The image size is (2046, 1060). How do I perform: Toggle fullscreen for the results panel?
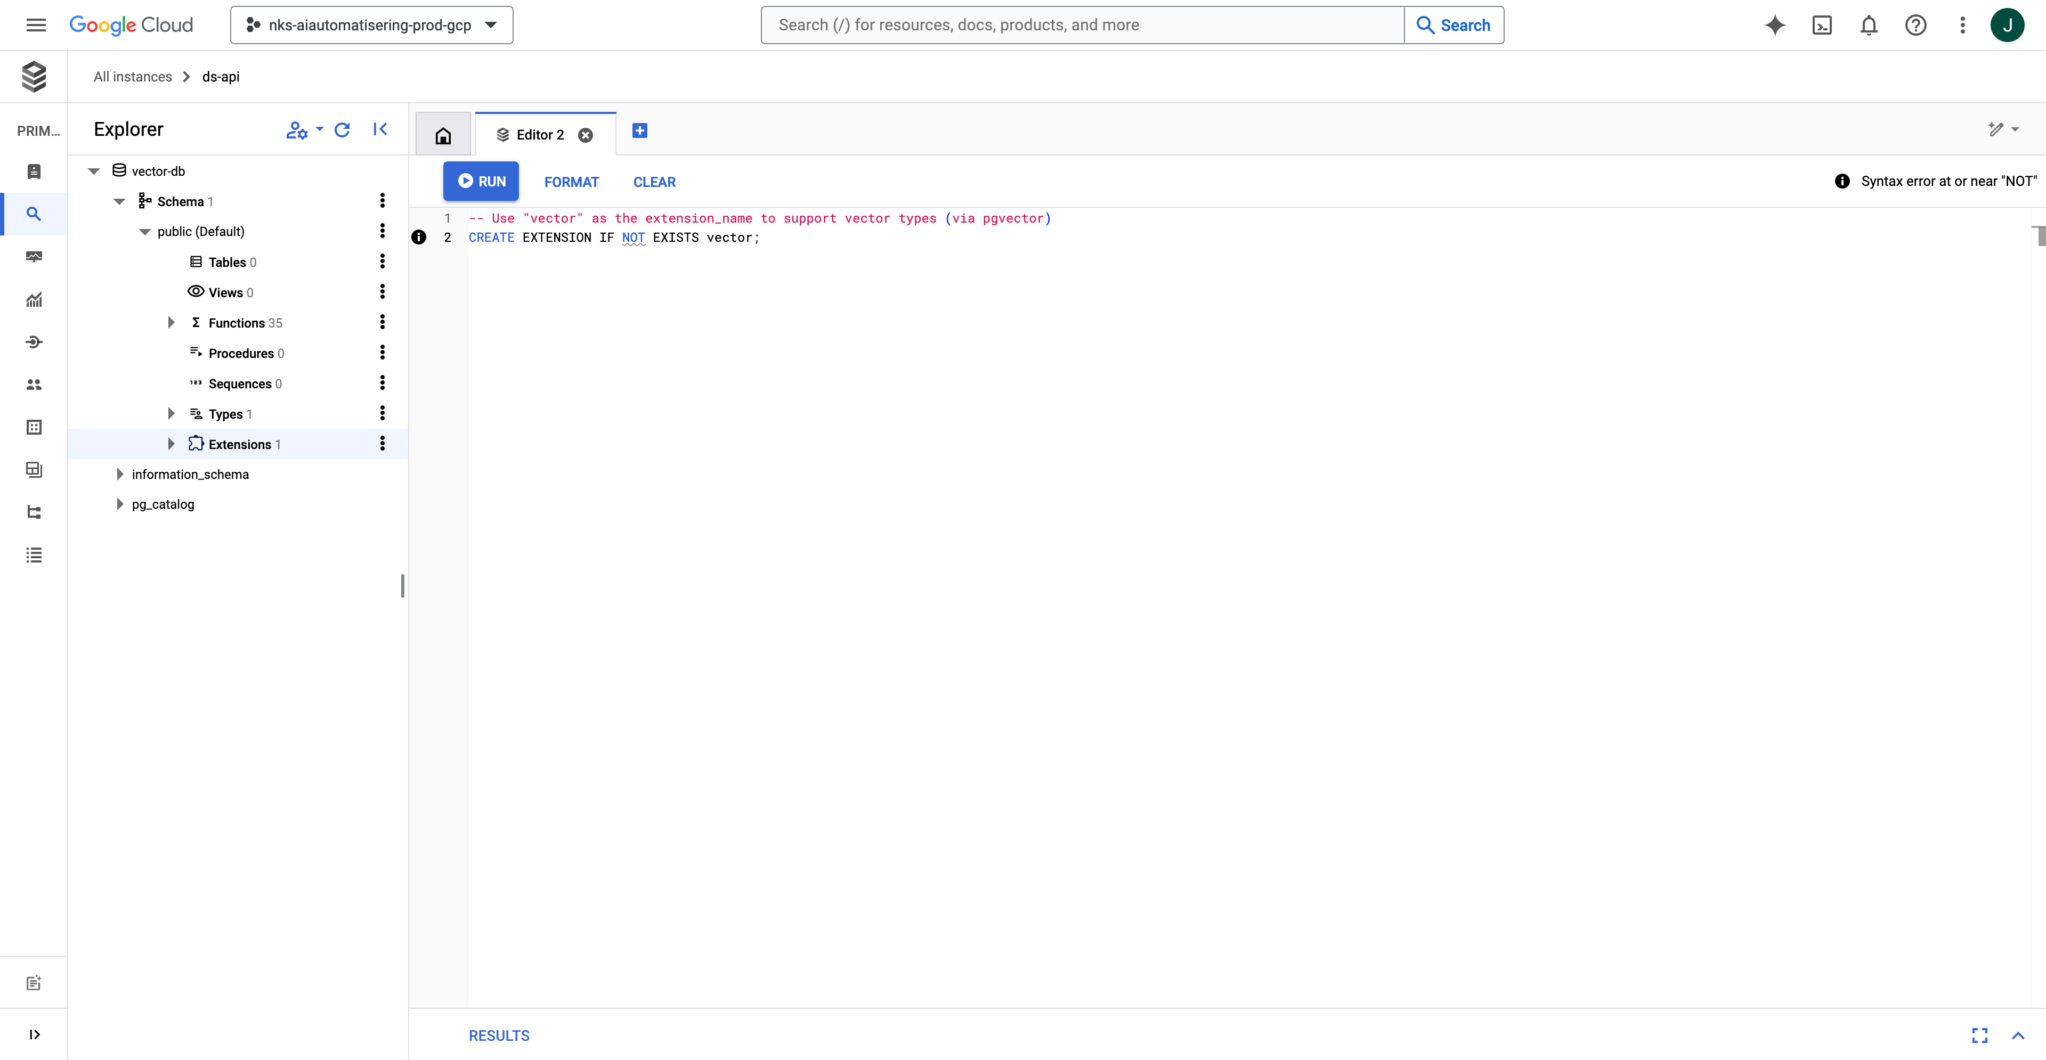click(x=1979, y=1034)
